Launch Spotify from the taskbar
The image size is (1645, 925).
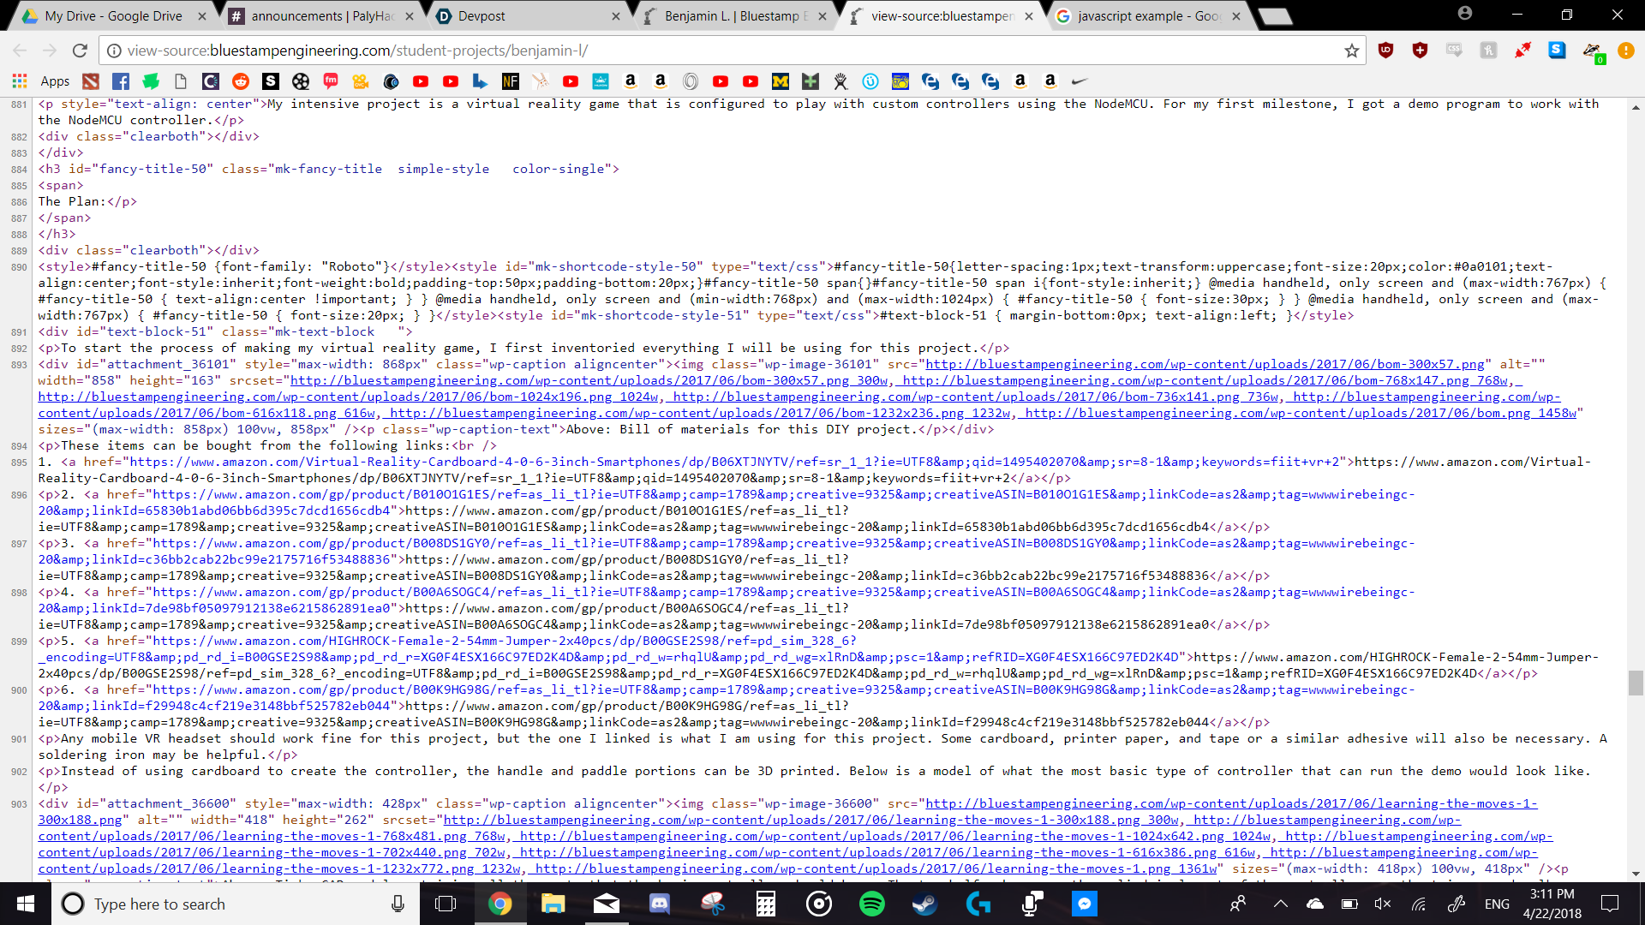[871, 904]
